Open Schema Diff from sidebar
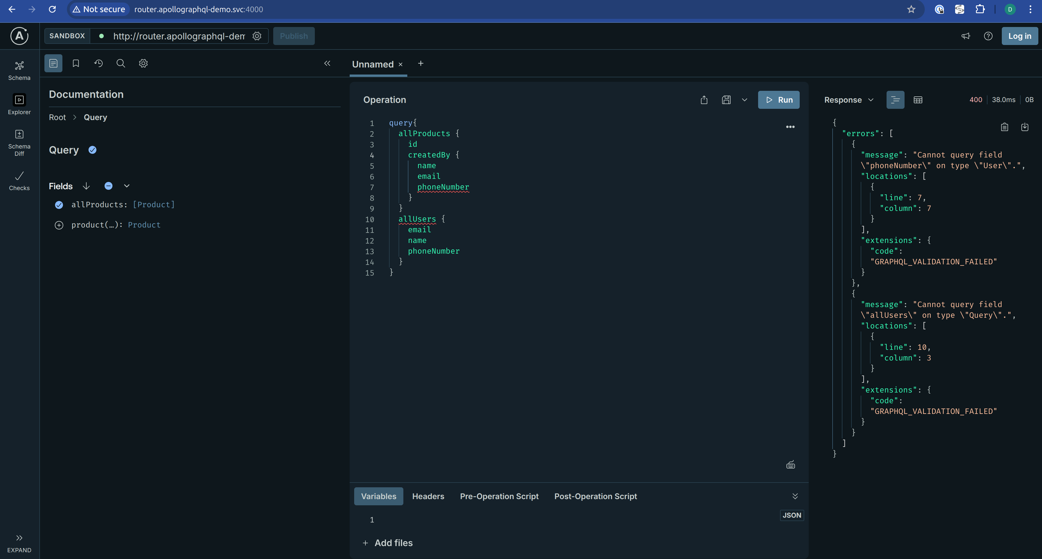Viewport: 1042px width, 559px height. click(x=19, y=143)
